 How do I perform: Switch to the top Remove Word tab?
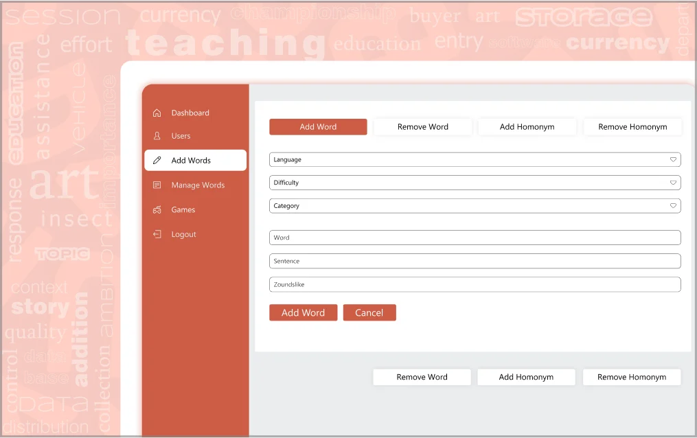(422, 127)
